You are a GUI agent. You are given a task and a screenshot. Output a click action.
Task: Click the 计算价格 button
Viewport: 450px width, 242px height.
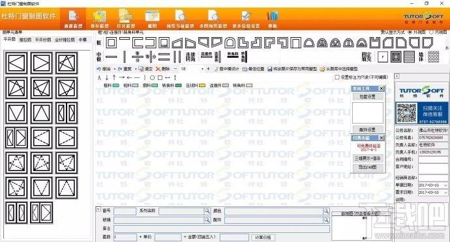263,237
